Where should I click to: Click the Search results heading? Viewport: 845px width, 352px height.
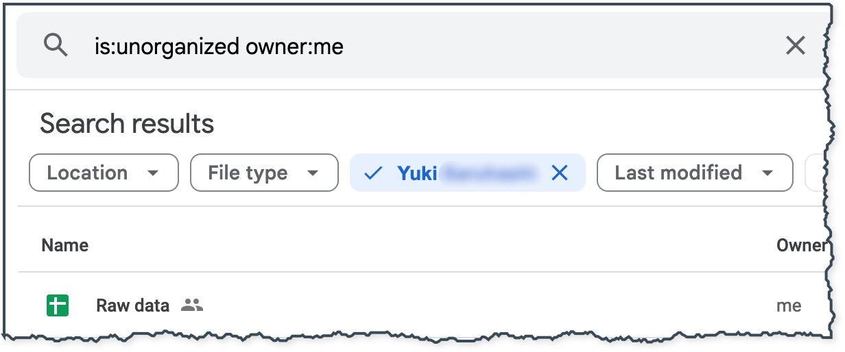tap(127, 124)
